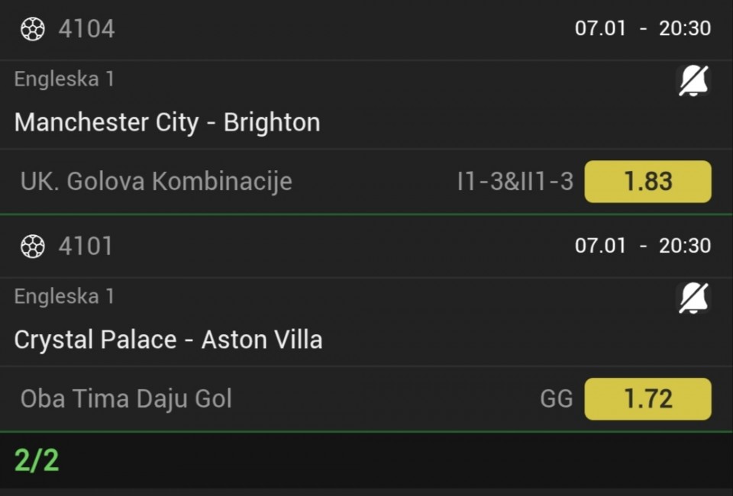
Task: Click the Engleska 1 label above Manchester City
Action: [x=64, y=79]
